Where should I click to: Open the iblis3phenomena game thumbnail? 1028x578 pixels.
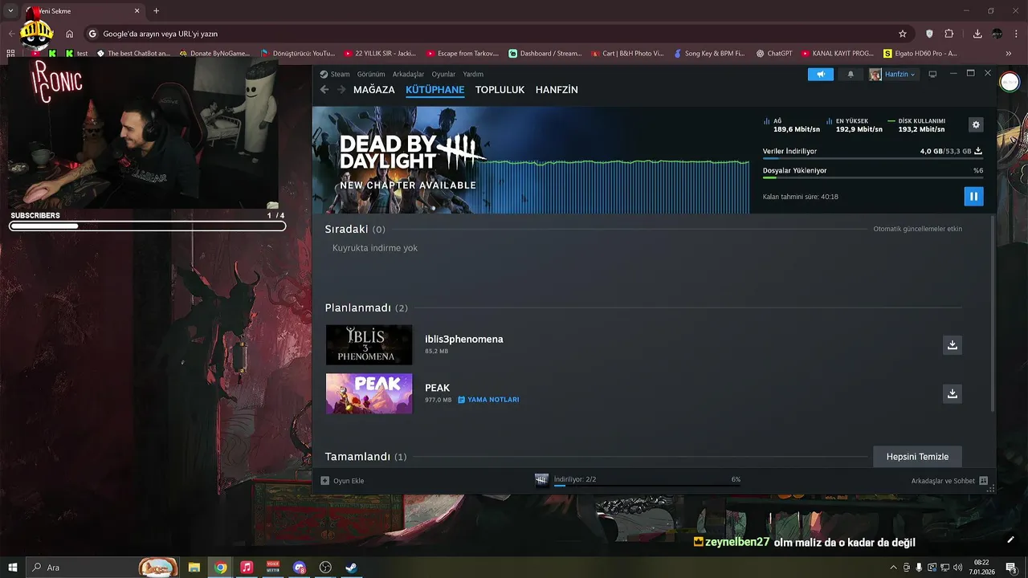369,344
